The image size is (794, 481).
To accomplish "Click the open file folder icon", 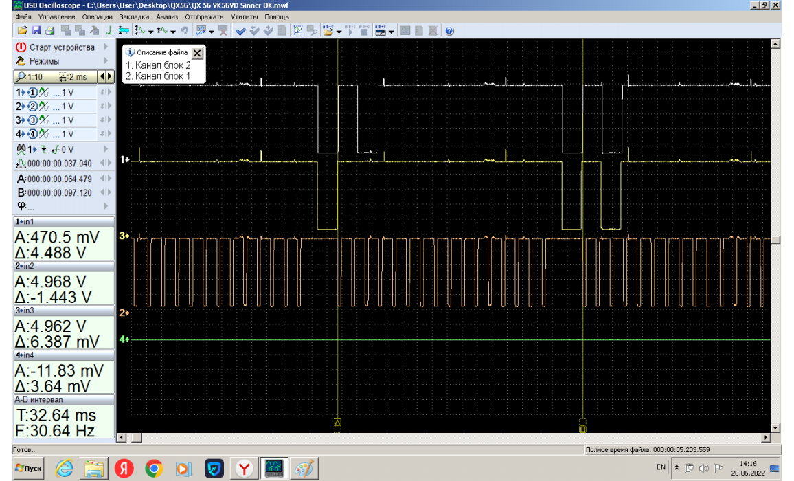I will [x=22, y=31].
